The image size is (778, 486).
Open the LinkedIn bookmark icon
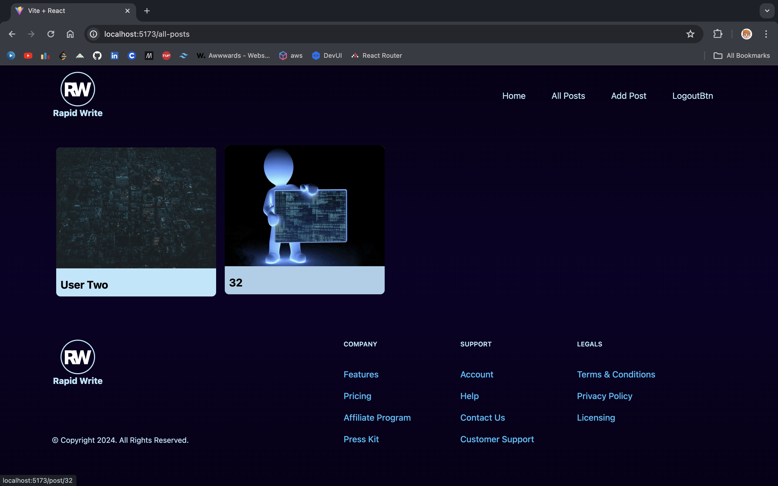tap(115, 56)
